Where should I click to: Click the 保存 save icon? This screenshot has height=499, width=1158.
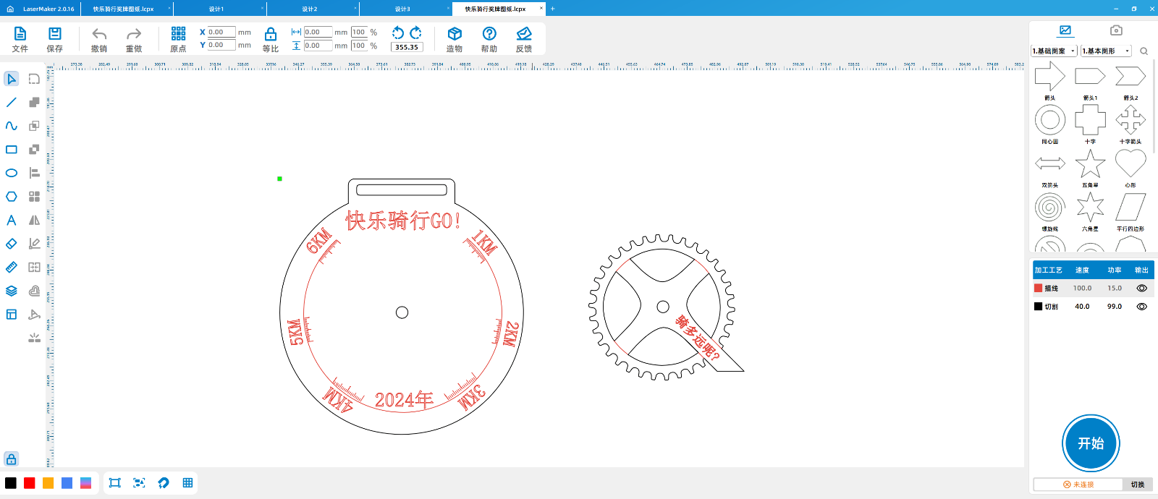pyautogui.click(x=54, y=39)
